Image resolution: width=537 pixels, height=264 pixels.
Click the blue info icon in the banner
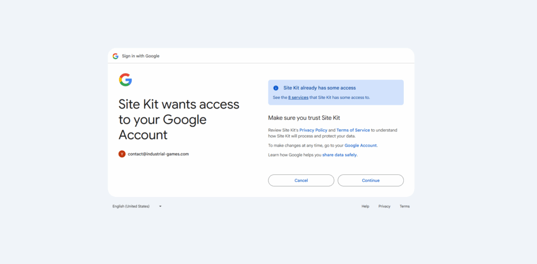point(276,88)
